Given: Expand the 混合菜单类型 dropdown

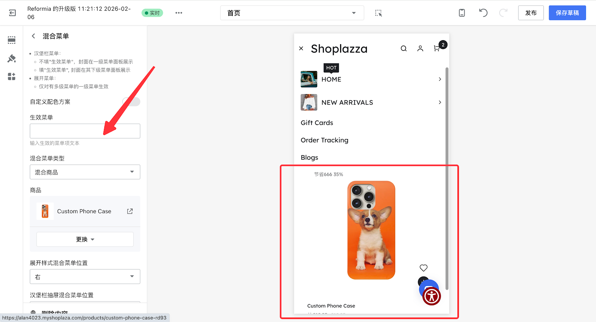Looking at the screenshot, I should click(85, 172).
